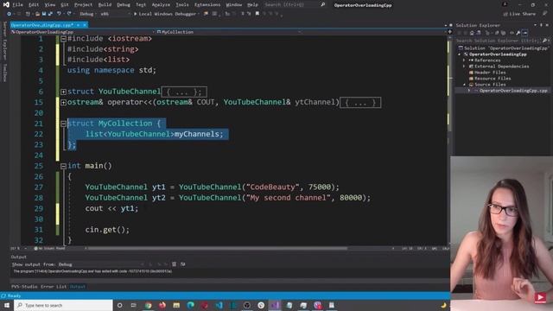Open the View menu
This screenshot has width=553, height=311.
[50, 5]
